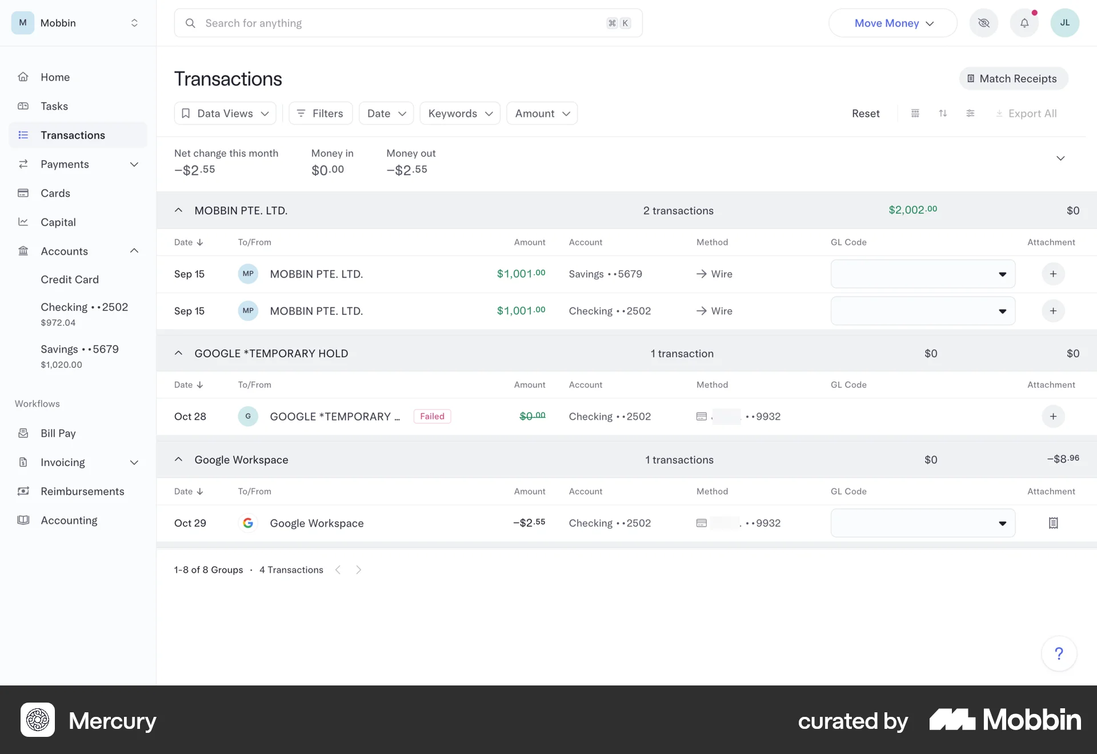Open the Amount filter dropdown
This screenshot has width=1097, height=754.
pos(541,113)
